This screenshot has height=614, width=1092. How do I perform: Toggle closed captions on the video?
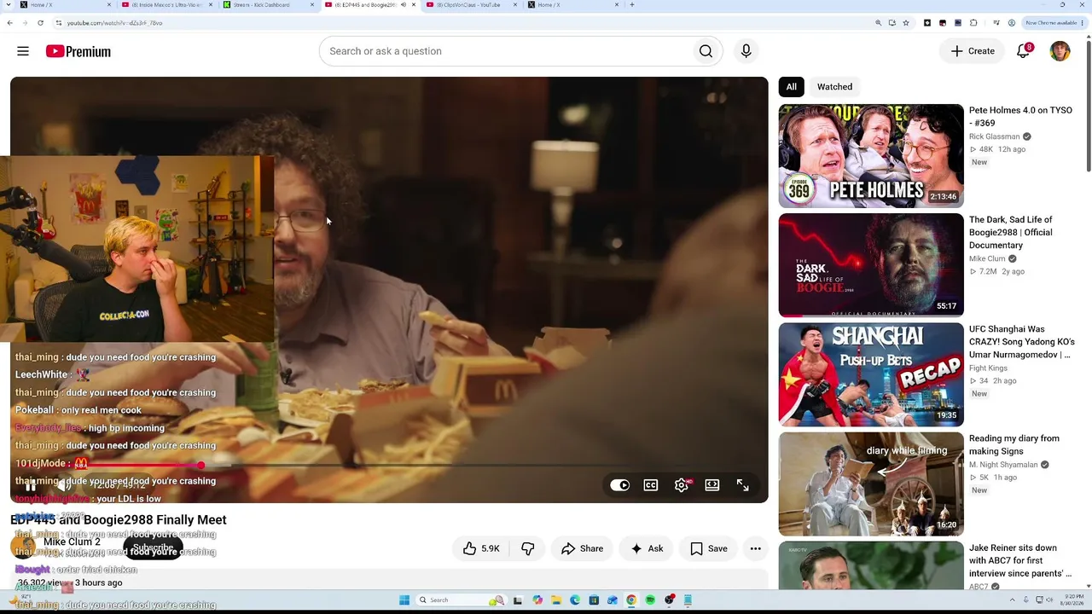tap(651, 485)
